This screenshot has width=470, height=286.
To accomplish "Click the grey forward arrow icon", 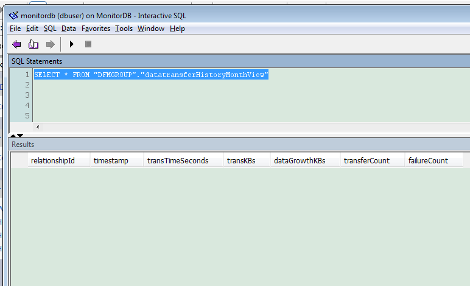I will (x=51, y=44).
